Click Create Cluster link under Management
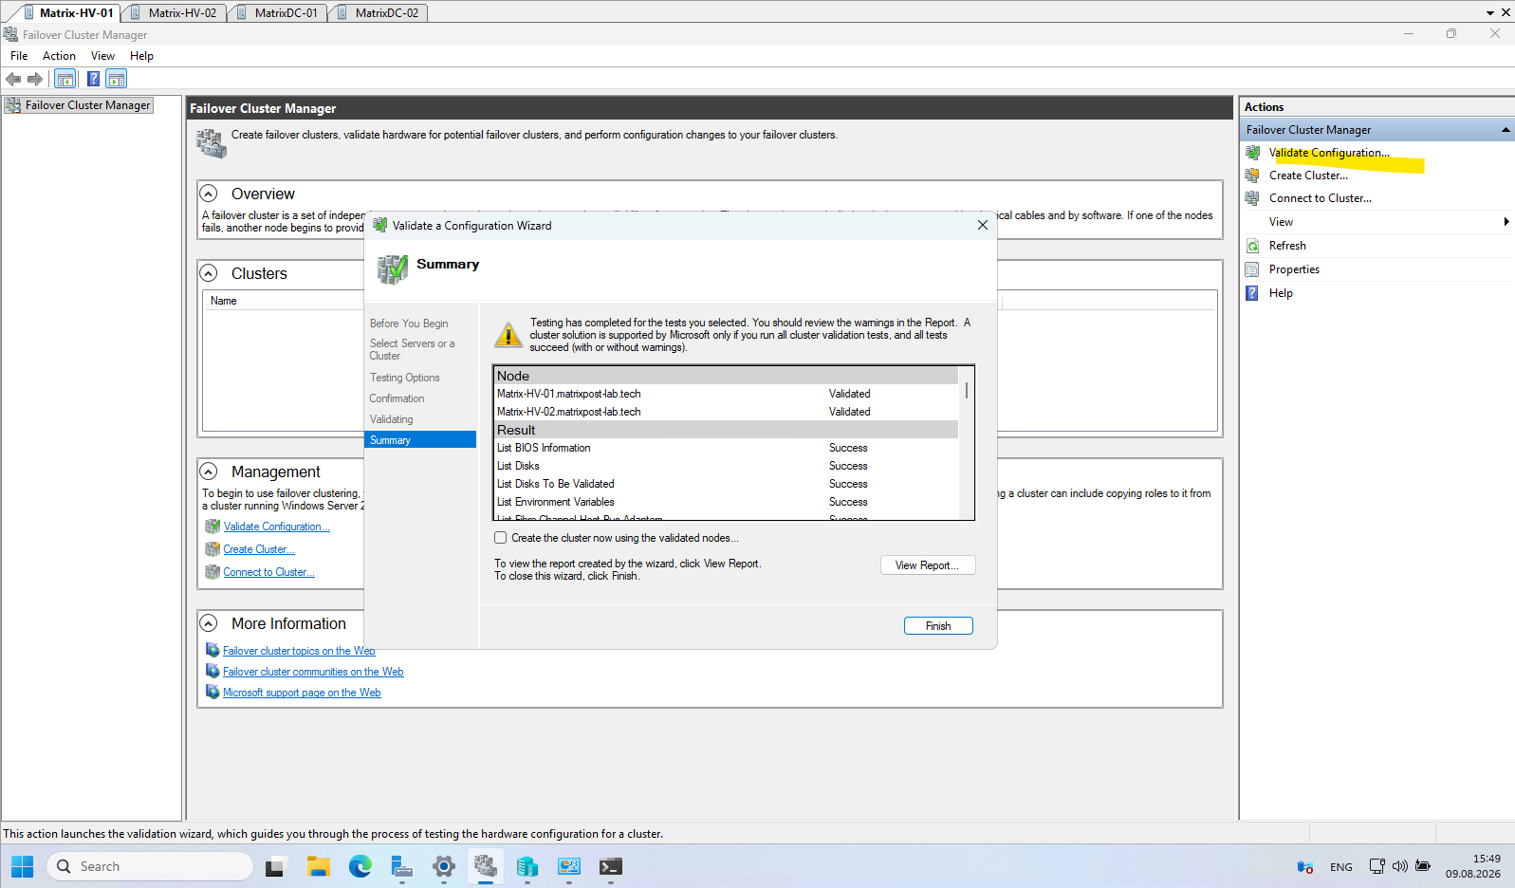 (x=259, y=549)
